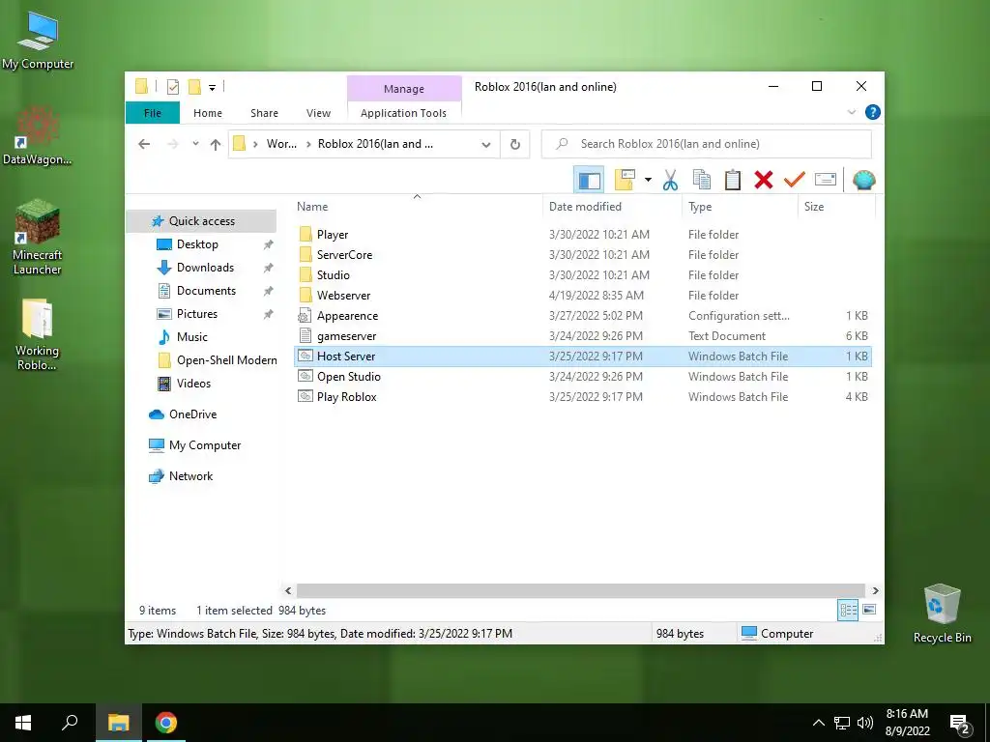Viewport: 990px width, 742px height.
Task: Paste with the clipboard toolbar icon
Action: click(x=733, y=180)
